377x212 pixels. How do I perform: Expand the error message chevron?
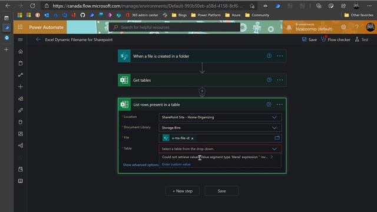tap(272, 157)
